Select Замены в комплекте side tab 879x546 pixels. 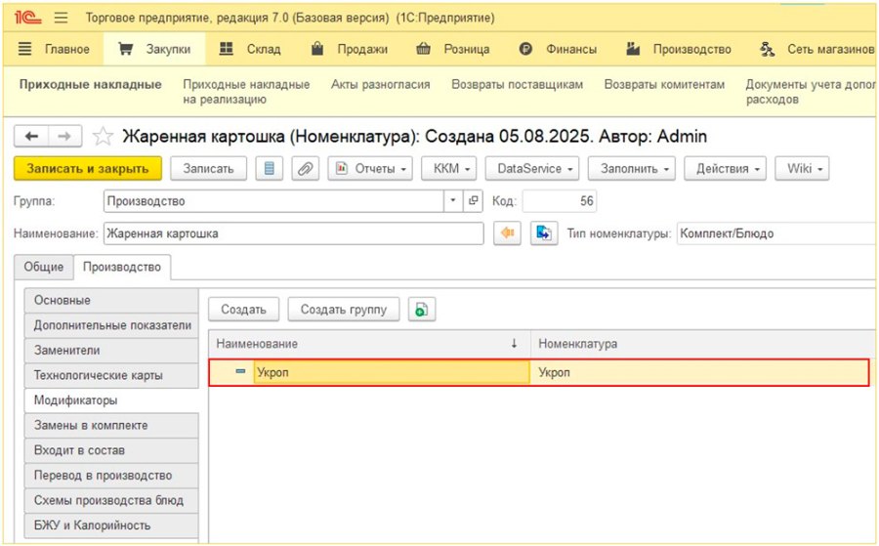[111, 426]
